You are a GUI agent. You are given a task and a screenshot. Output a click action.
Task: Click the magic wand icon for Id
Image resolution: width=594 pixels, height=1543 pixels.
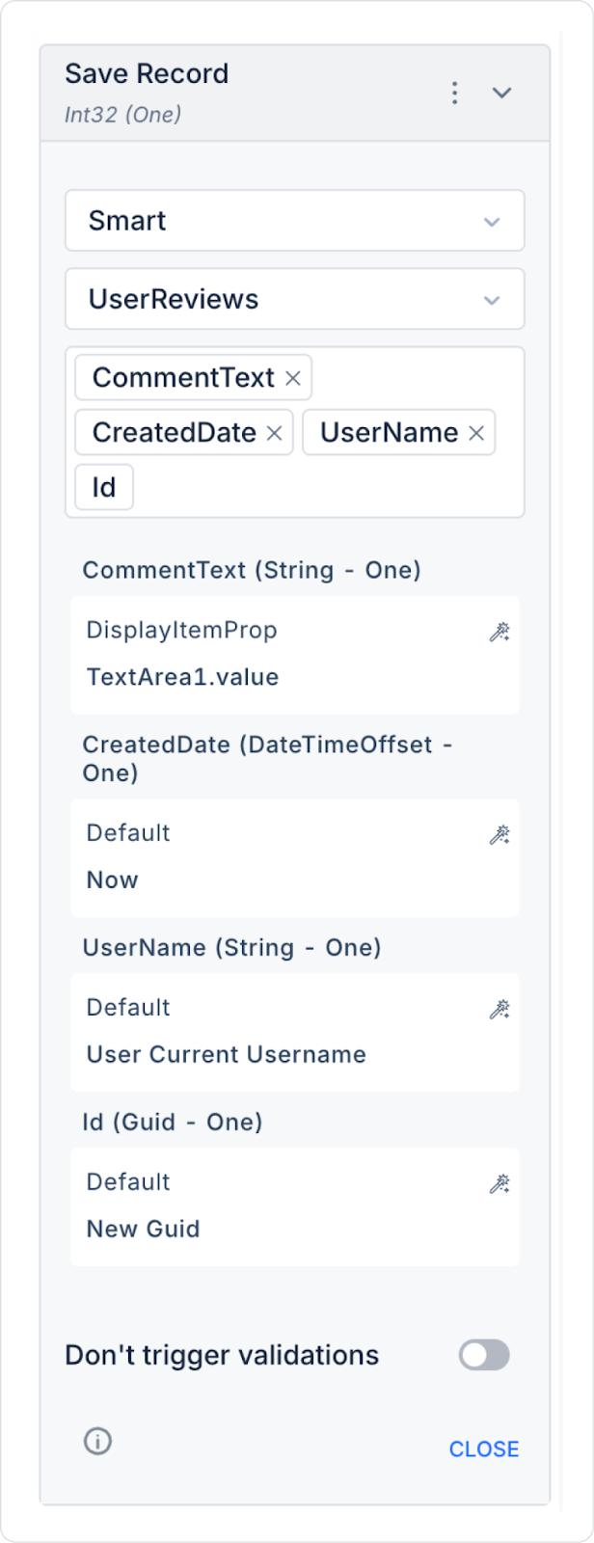click(x=499, y=1184)
